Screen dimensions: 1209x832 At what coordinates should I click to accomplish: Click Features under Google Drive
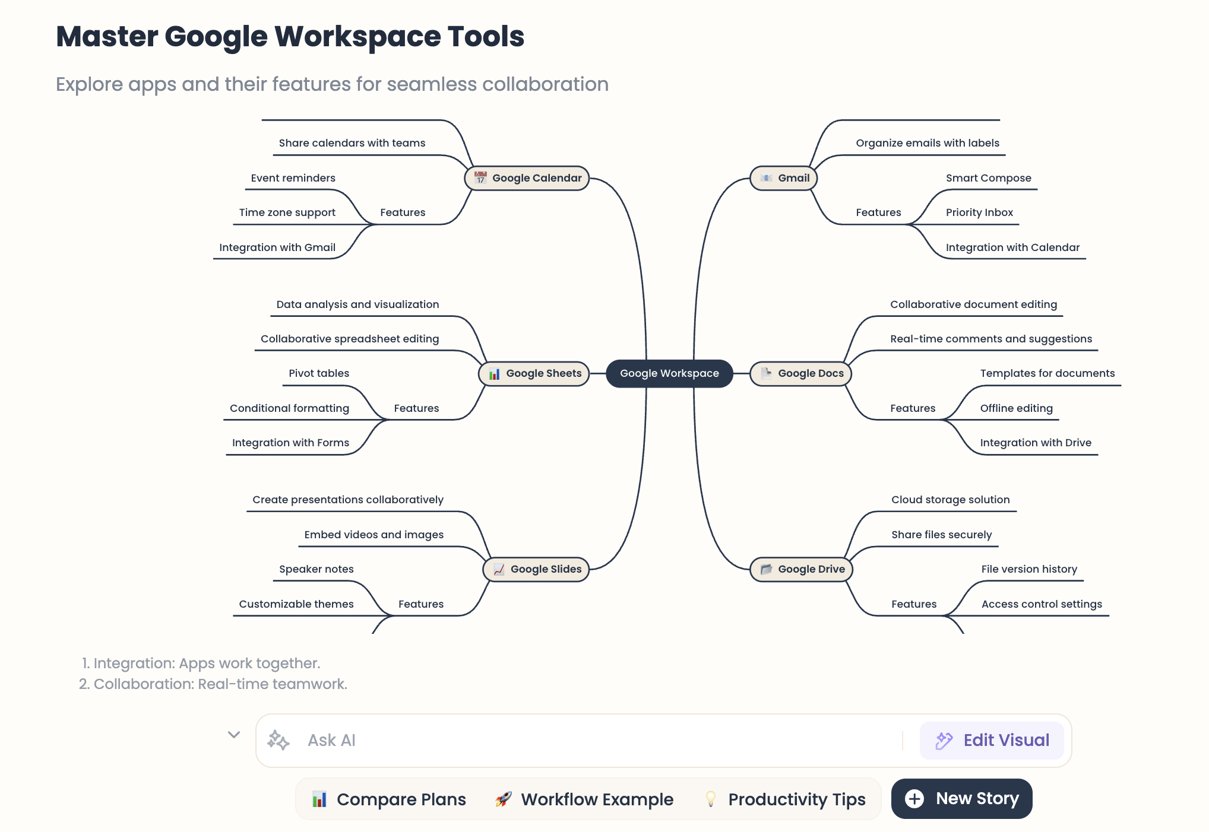pos(914,604)
